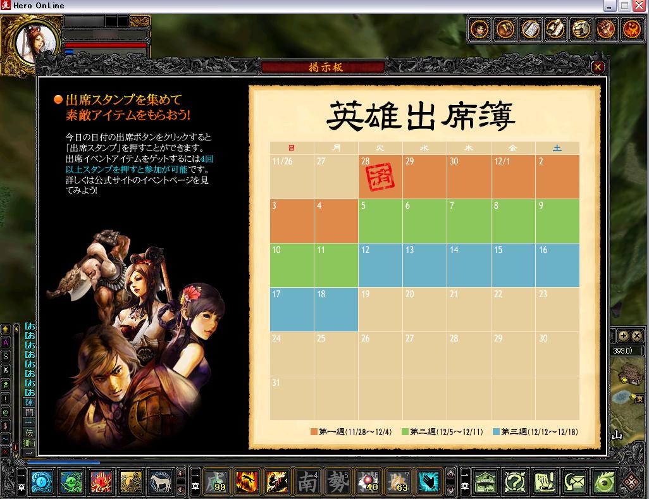Open the scroll quest icon in top bar
Viewport: 649px width, 499px height.
555,29
